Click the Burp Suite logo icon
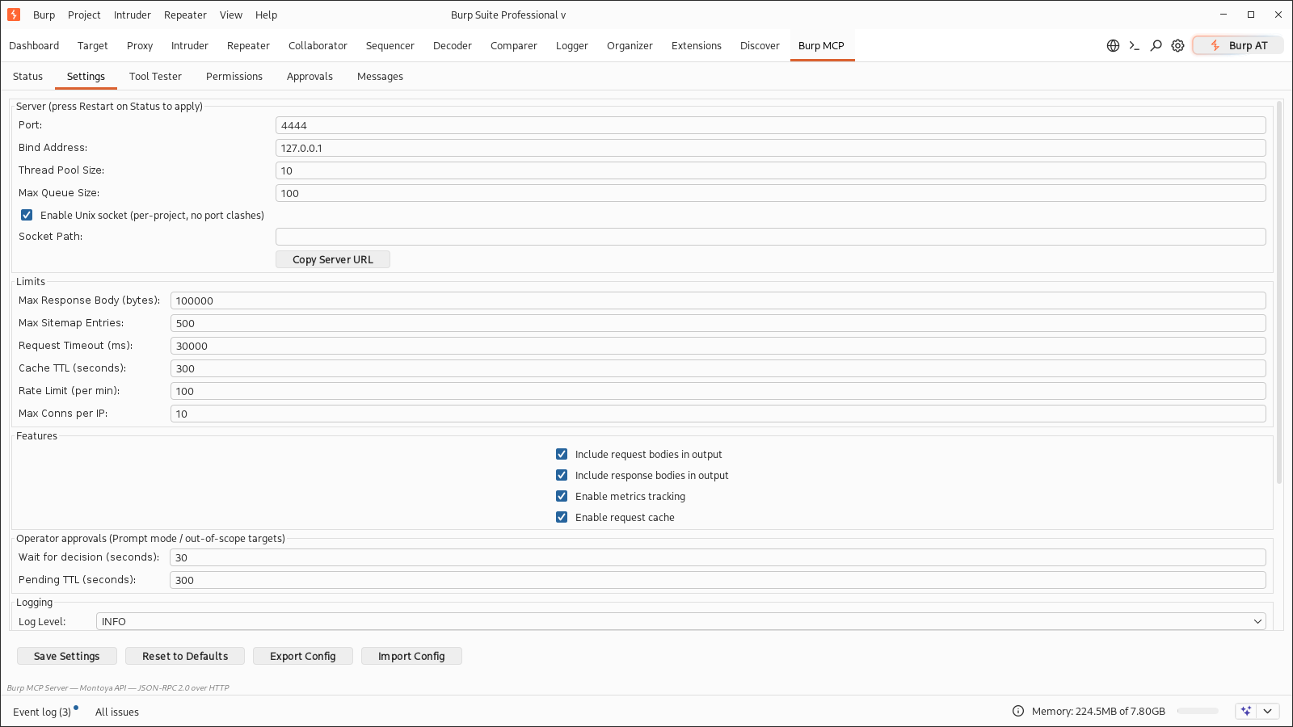 click(x=14, y=15)
